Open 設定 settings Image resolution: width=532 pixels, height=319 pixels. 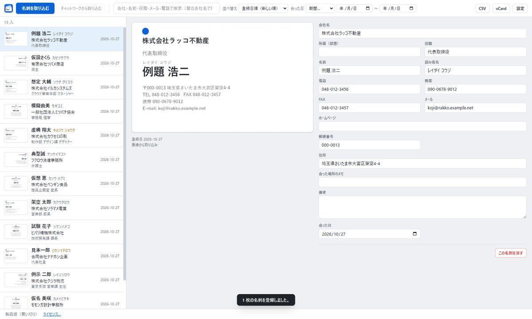point(520,8)
